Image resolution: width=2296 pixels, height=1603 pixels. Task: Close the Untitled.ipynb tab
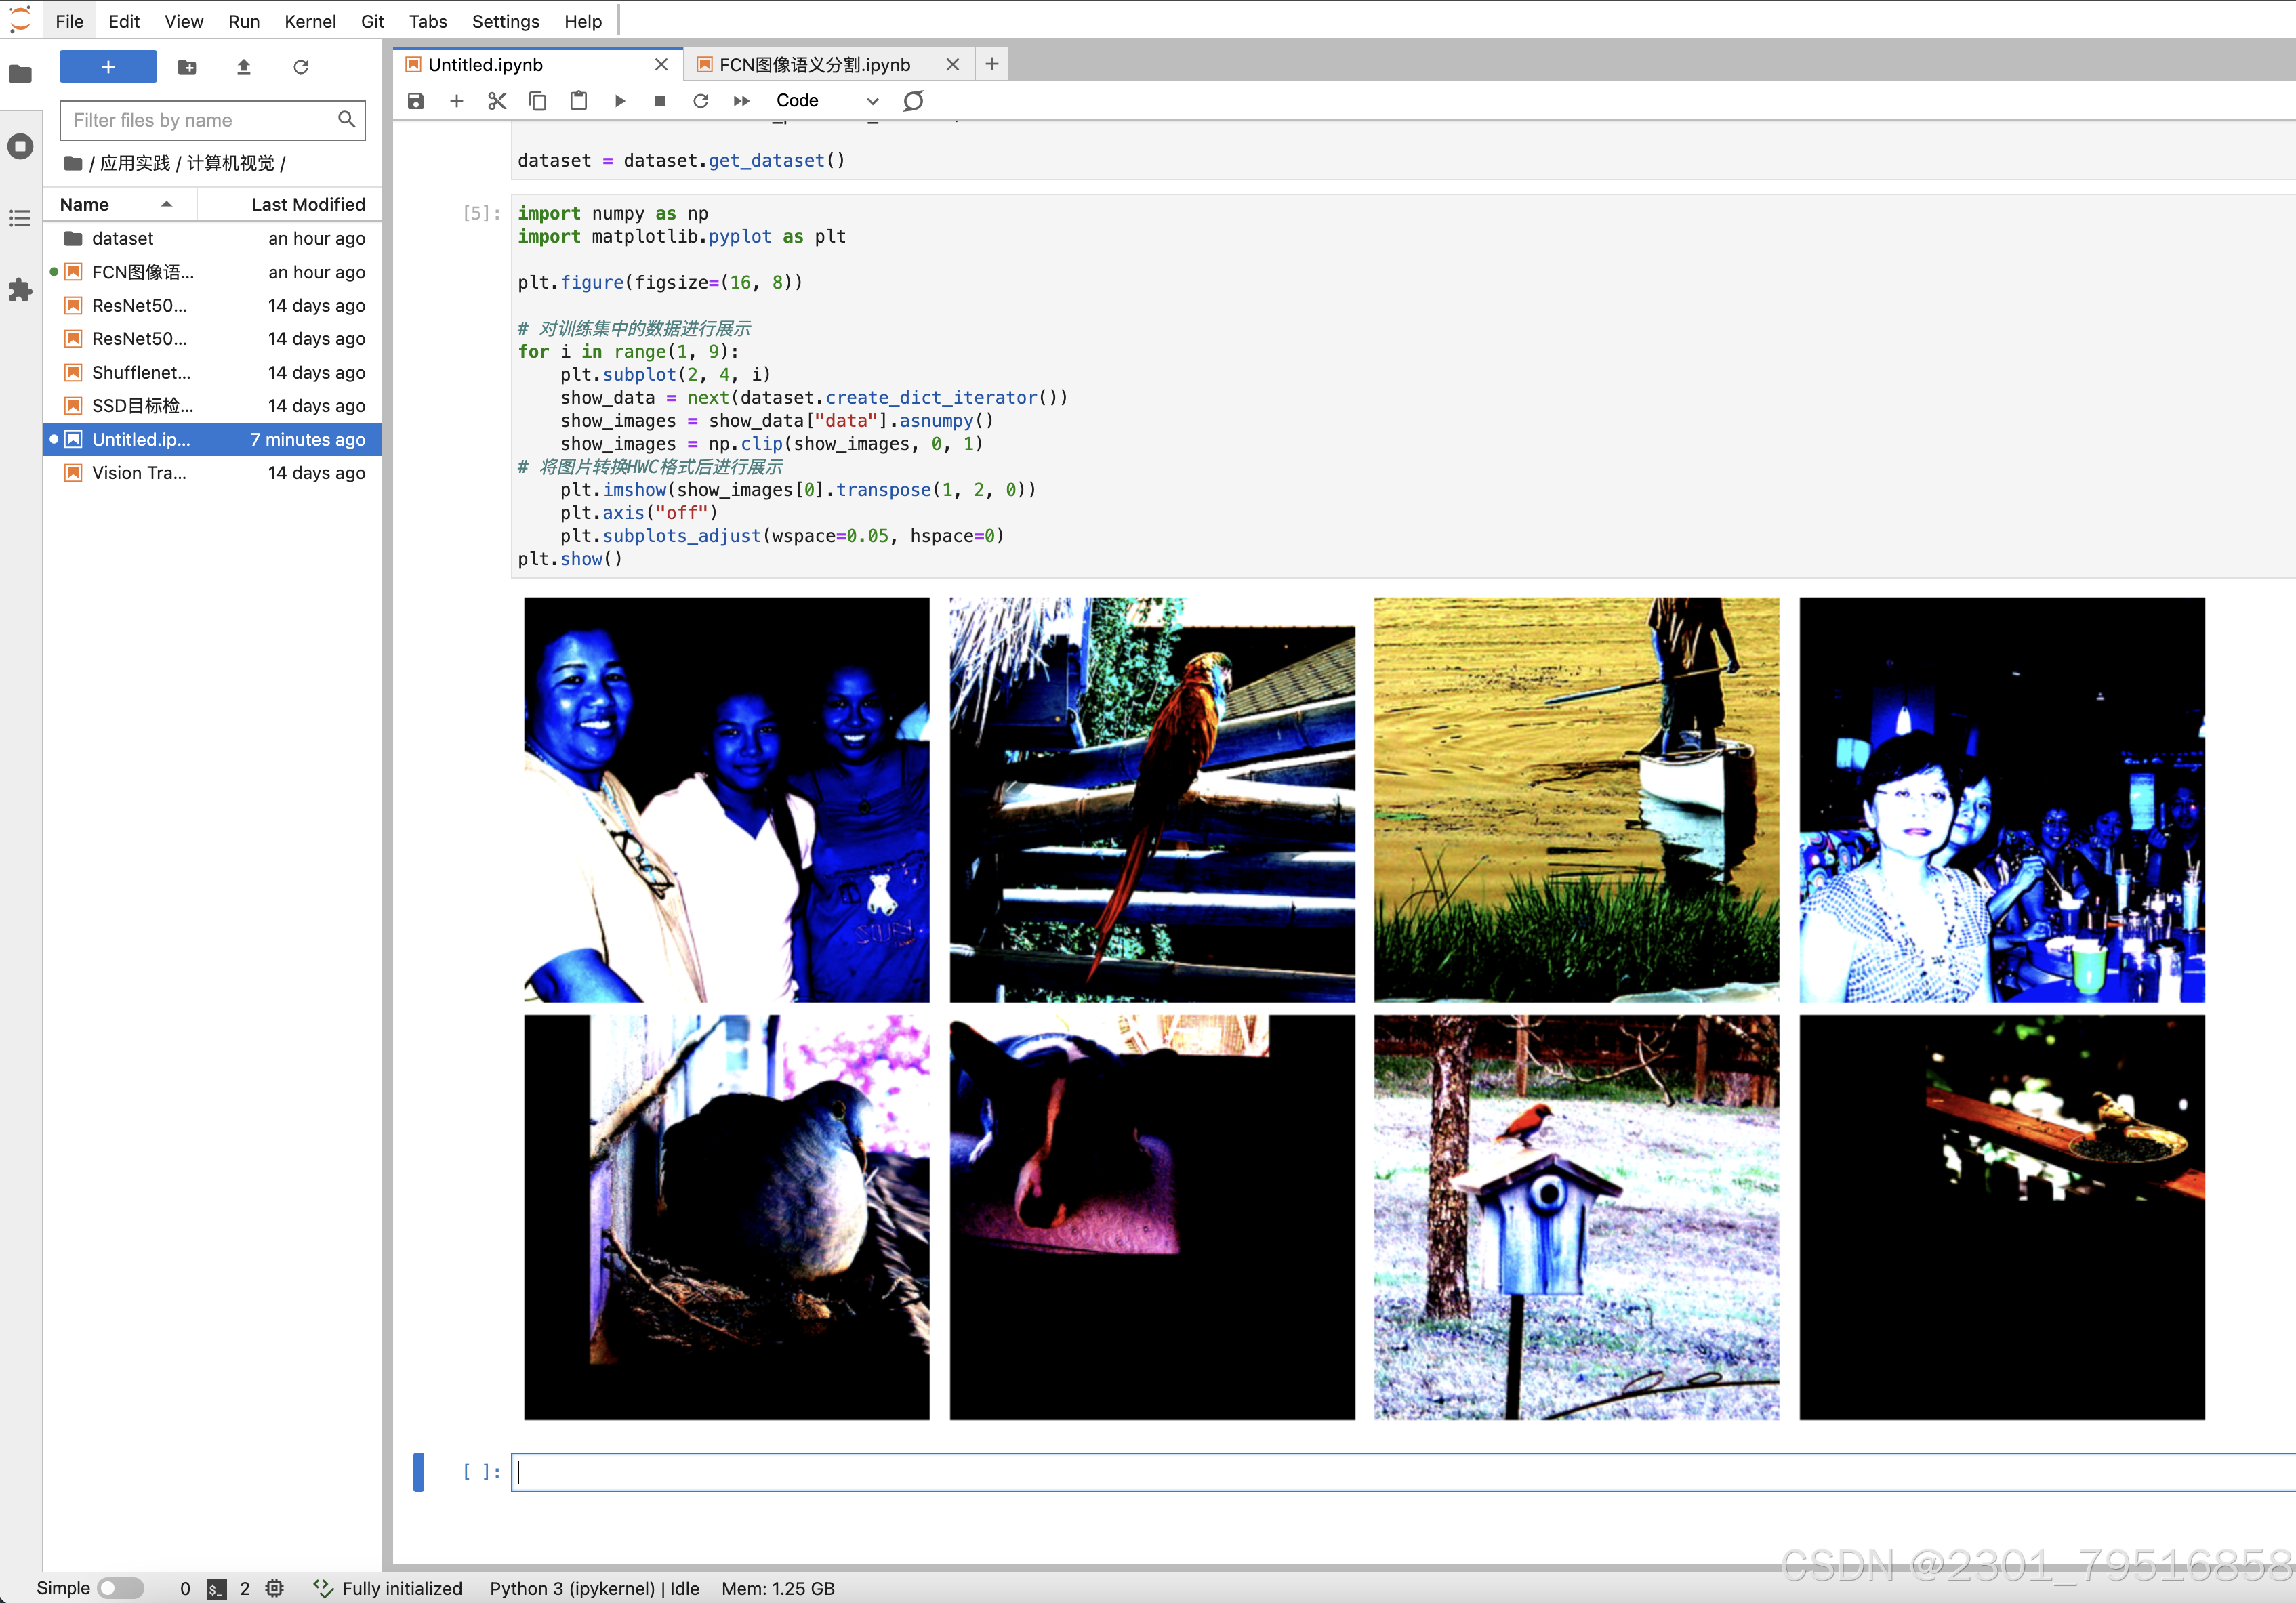pos(661,65)
